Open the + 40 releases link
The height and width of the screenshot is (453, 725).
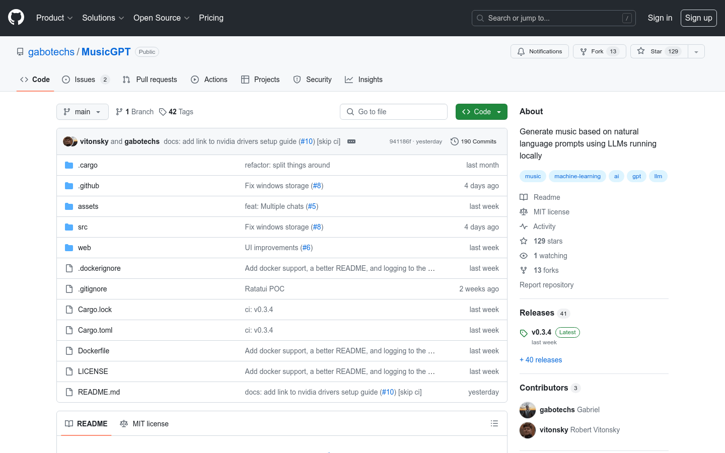(541, 360)
